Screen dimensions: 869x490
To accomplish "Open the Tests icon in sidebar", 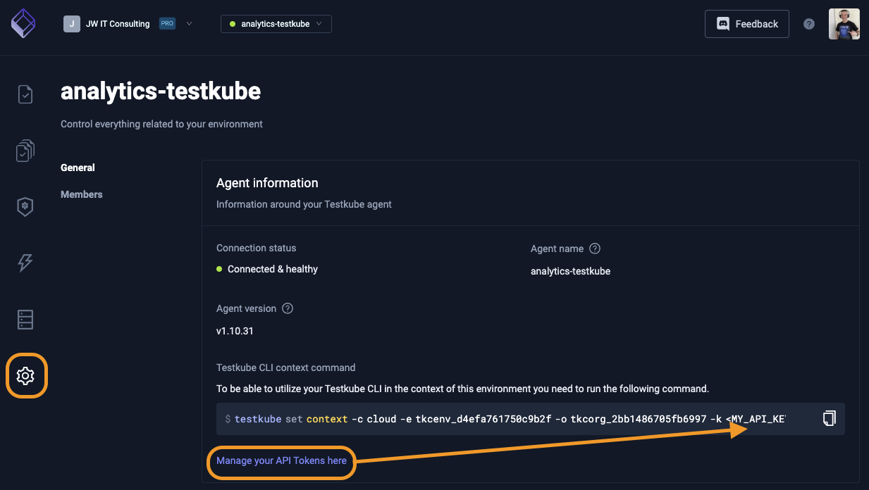I will coord(25,94).
